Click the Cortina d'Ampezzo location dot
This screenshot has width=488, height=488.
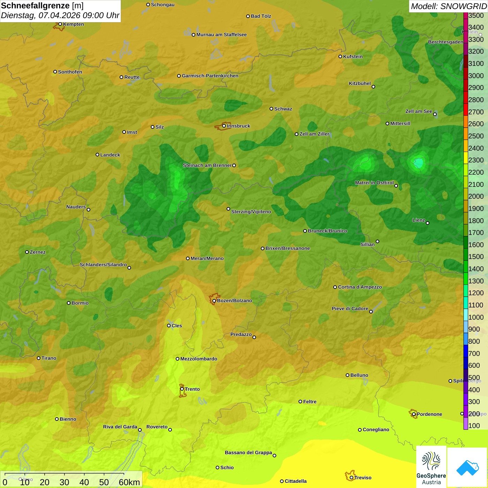pos(335,287)
